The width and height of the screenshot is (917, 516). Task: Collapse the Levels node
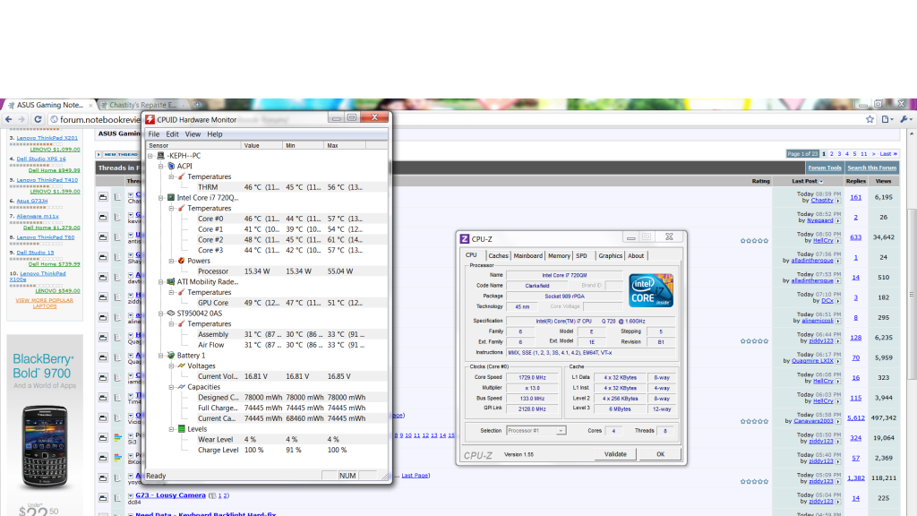click(x=171, y=429)
